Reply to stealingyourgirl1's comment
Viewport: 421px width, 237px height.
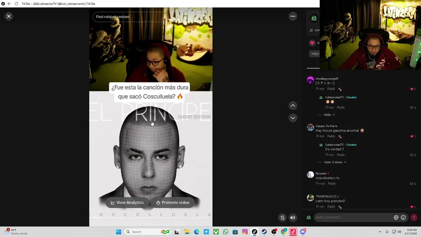point(331,89)
